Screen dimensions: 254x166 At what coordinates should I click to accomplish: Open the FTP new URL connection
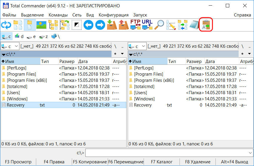[x=147, y=25]
